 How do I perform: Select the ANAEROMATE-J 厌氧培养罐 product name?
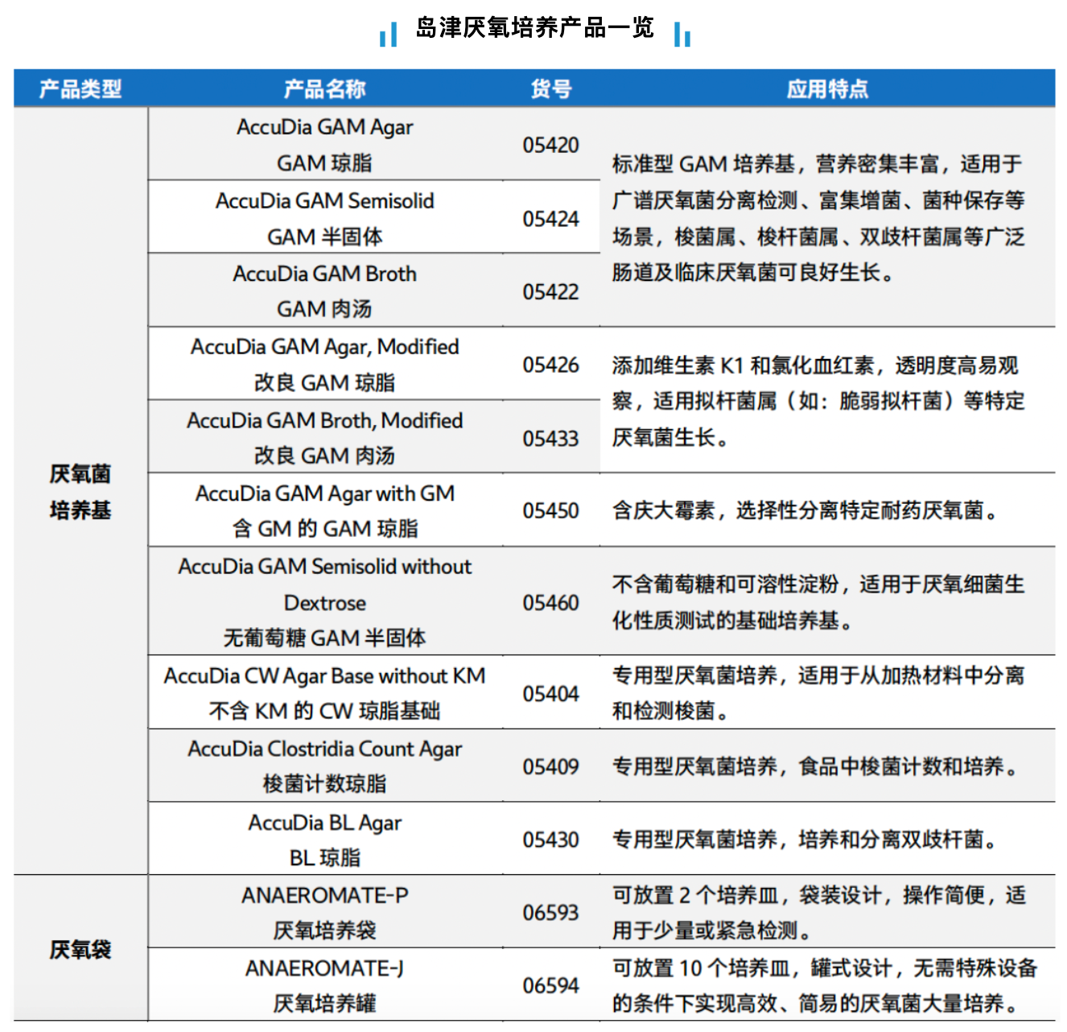pyautogui.click(x=325, y=985)
